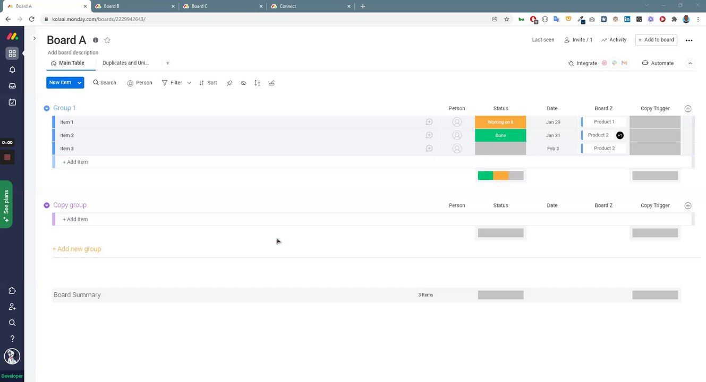706x382 pixels.
Task: Click the invite members icon in sidebar
Action: tap(12, 307)
